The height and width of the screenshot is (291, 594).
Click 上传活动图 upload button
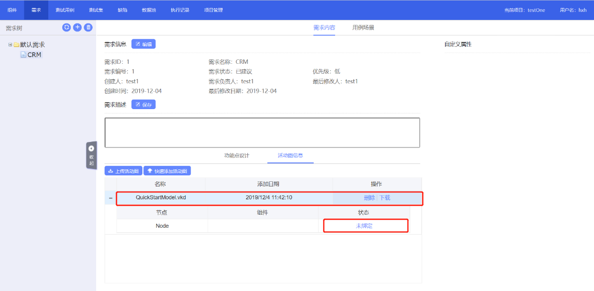pos(123,171)
